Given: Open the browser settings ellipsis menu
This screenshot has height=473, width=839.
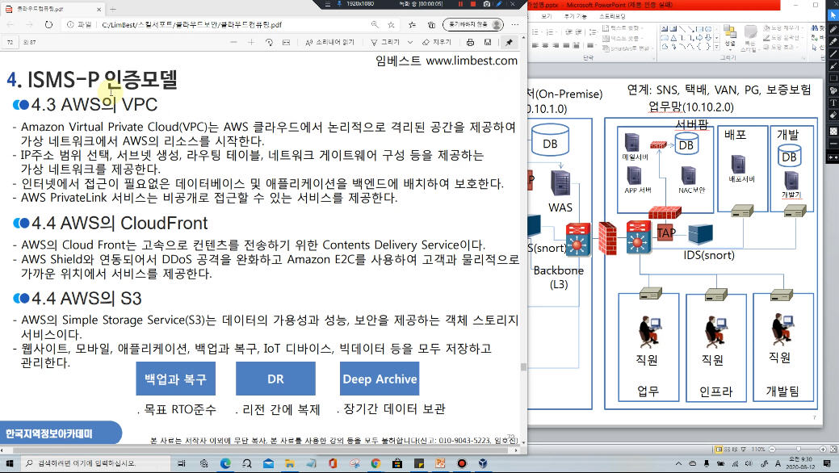Looking at the screenshot, I should 514,24.
